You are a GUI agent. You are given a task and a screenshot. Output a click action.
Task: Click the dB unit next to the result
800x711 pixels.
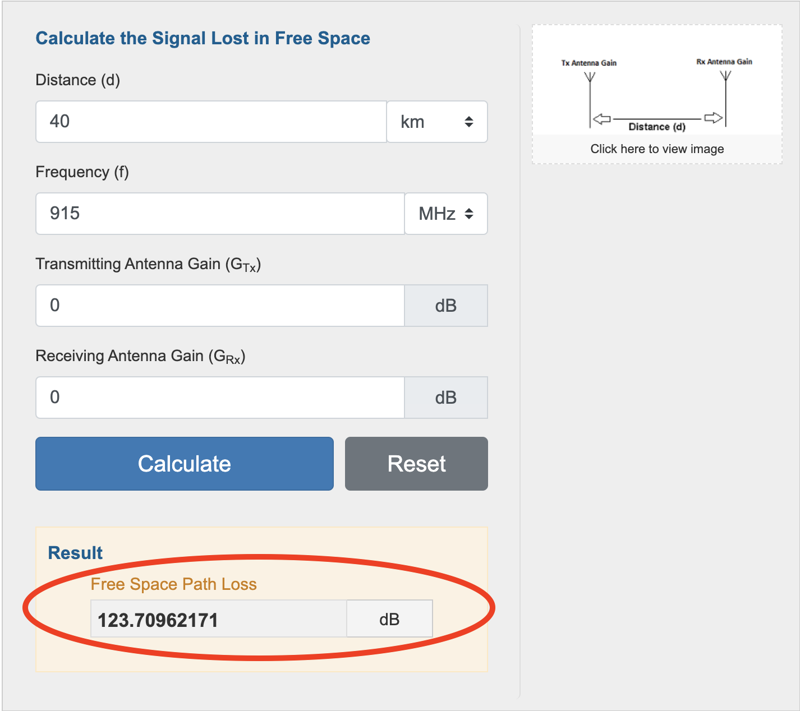[x=389, y=620]
